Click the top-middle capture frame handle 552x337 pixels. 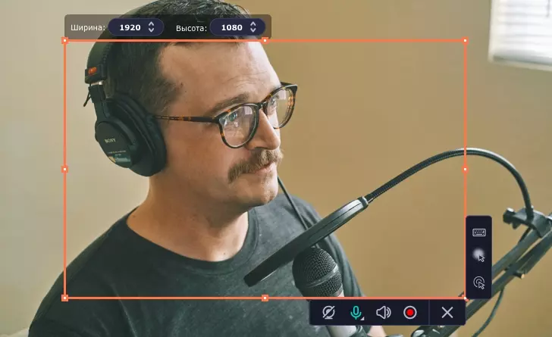click(265, 41)
